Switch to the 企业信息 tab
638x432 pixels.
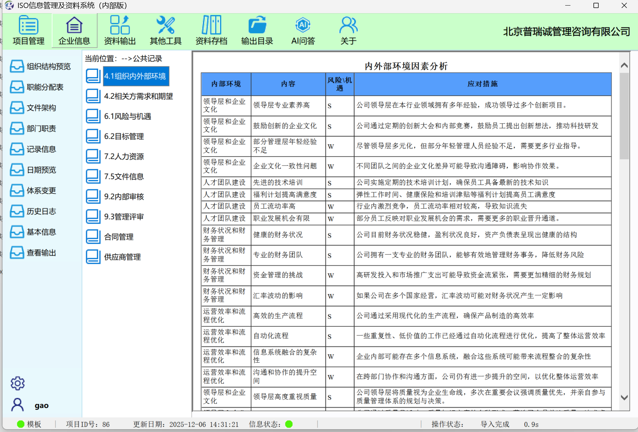[x=74, y=31]
